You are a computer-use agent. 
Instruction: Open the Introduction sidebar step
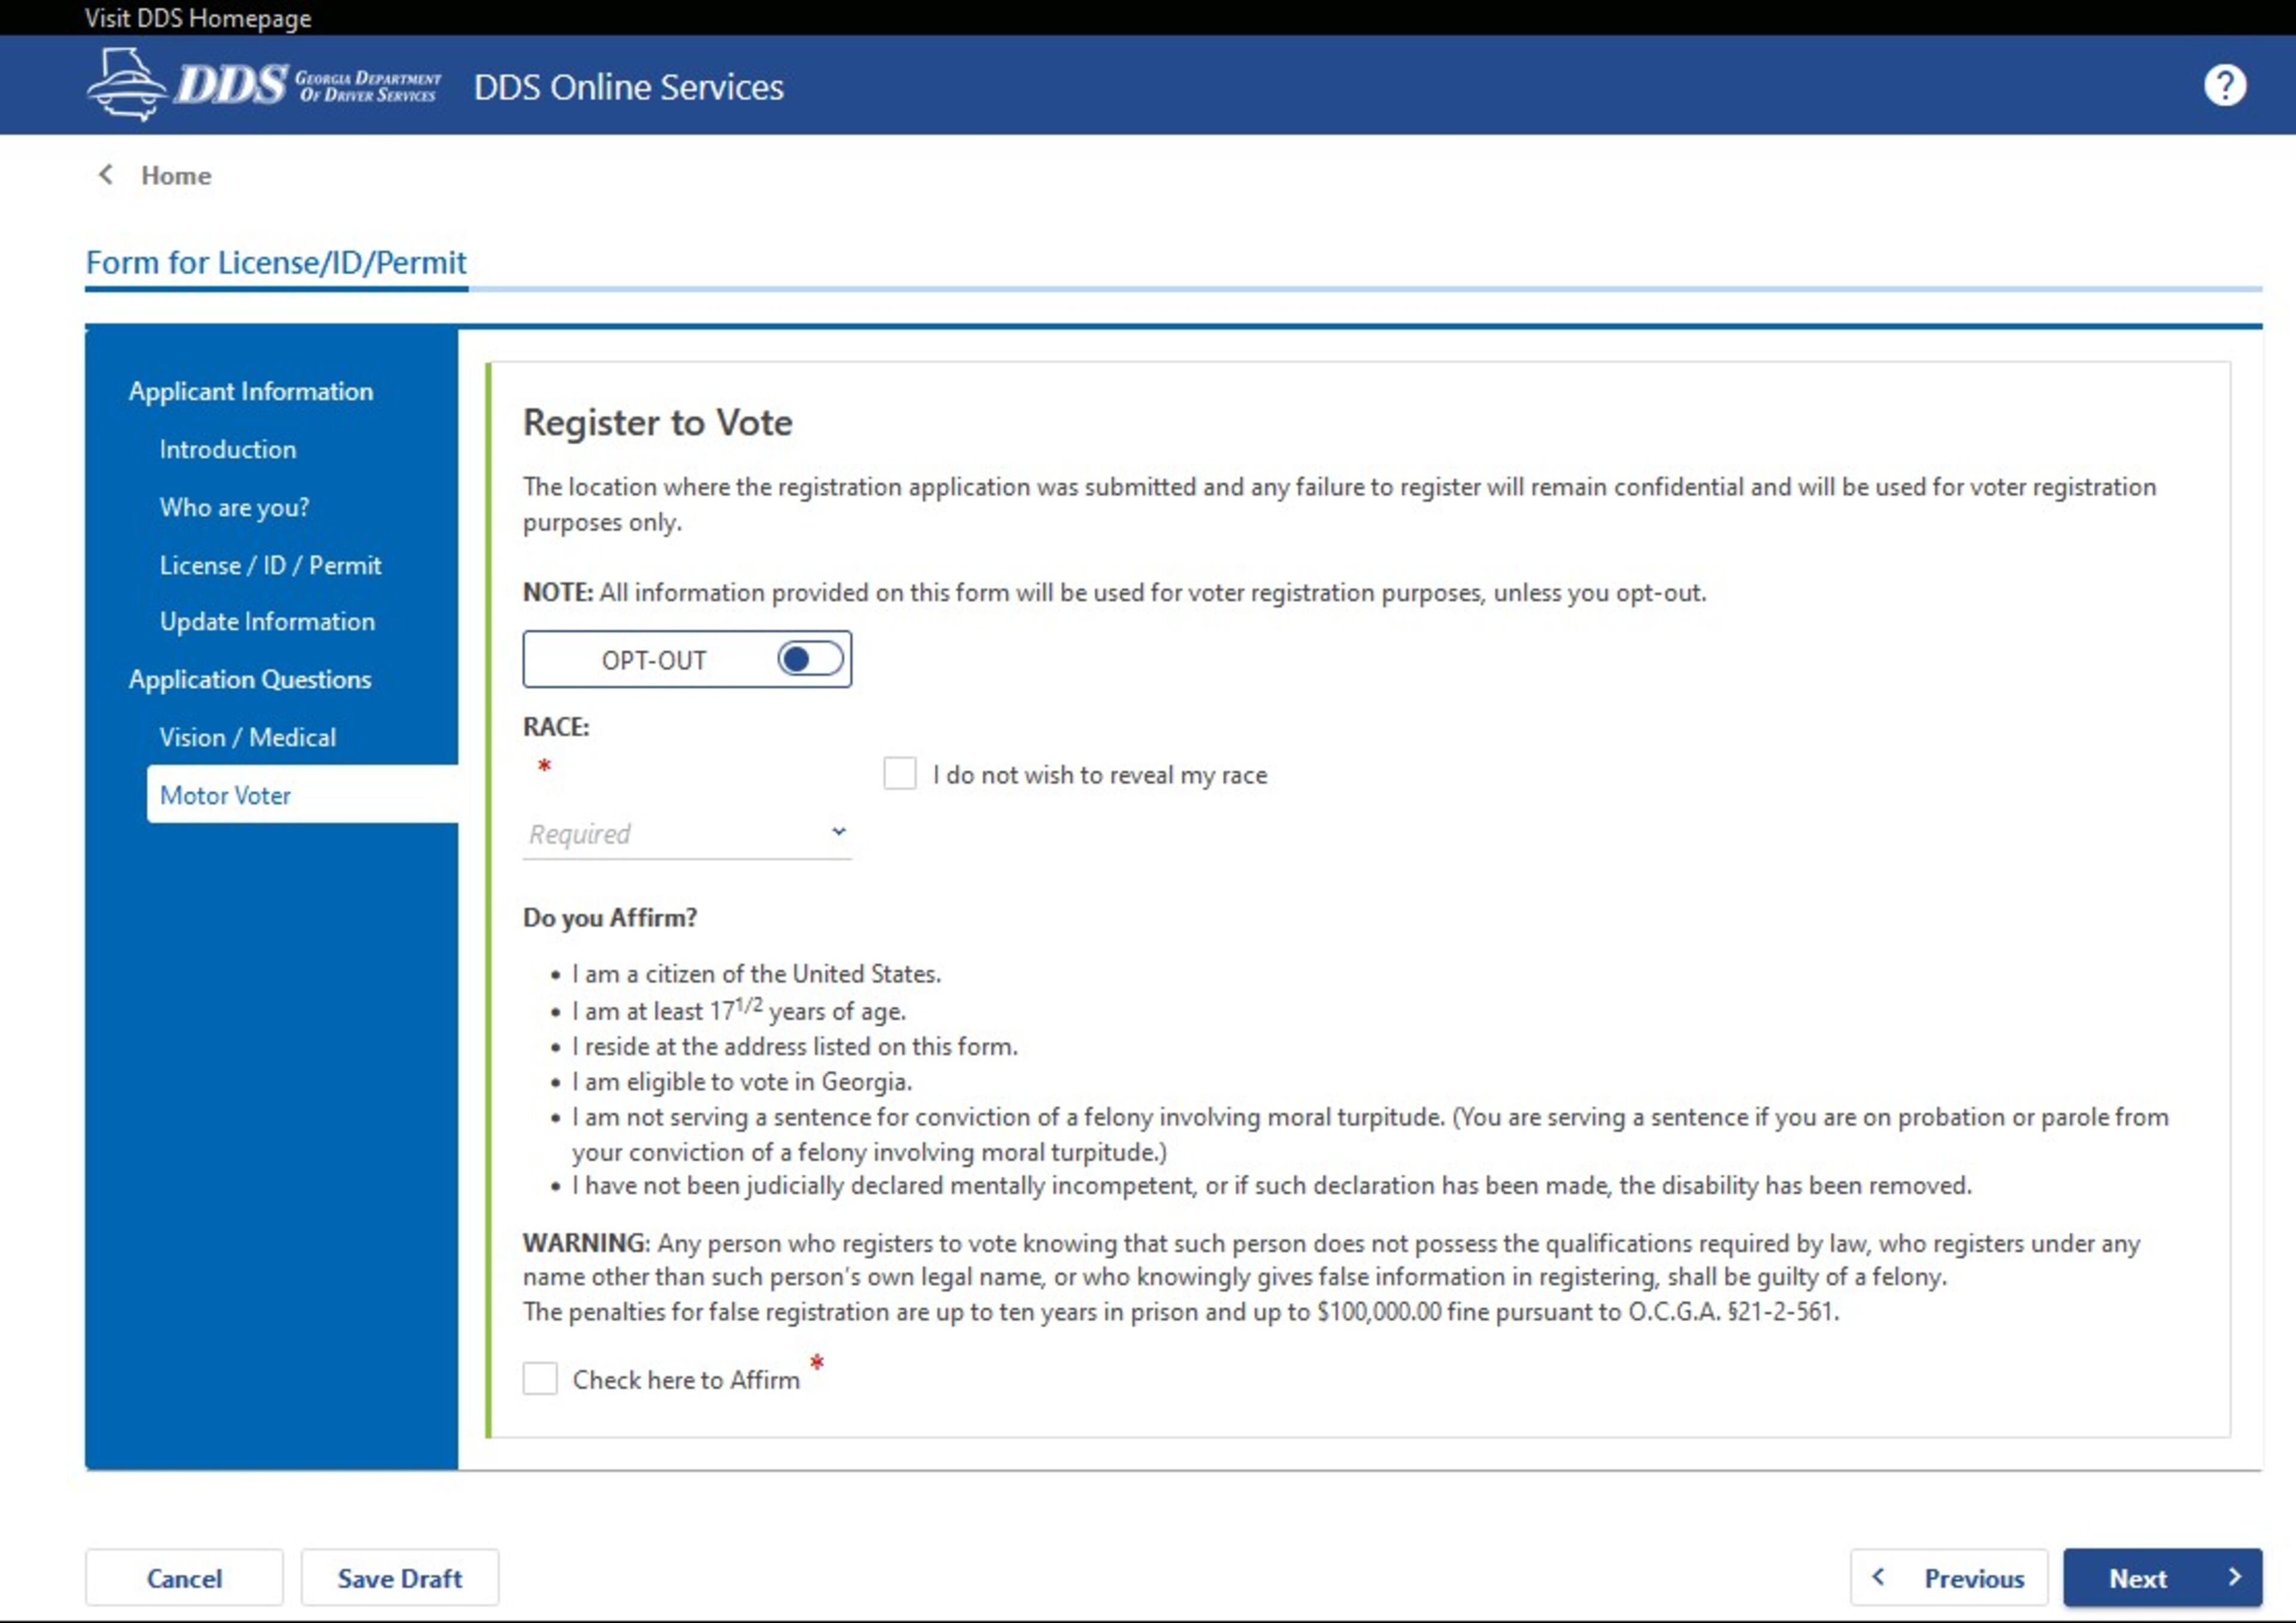coord(227,449)
